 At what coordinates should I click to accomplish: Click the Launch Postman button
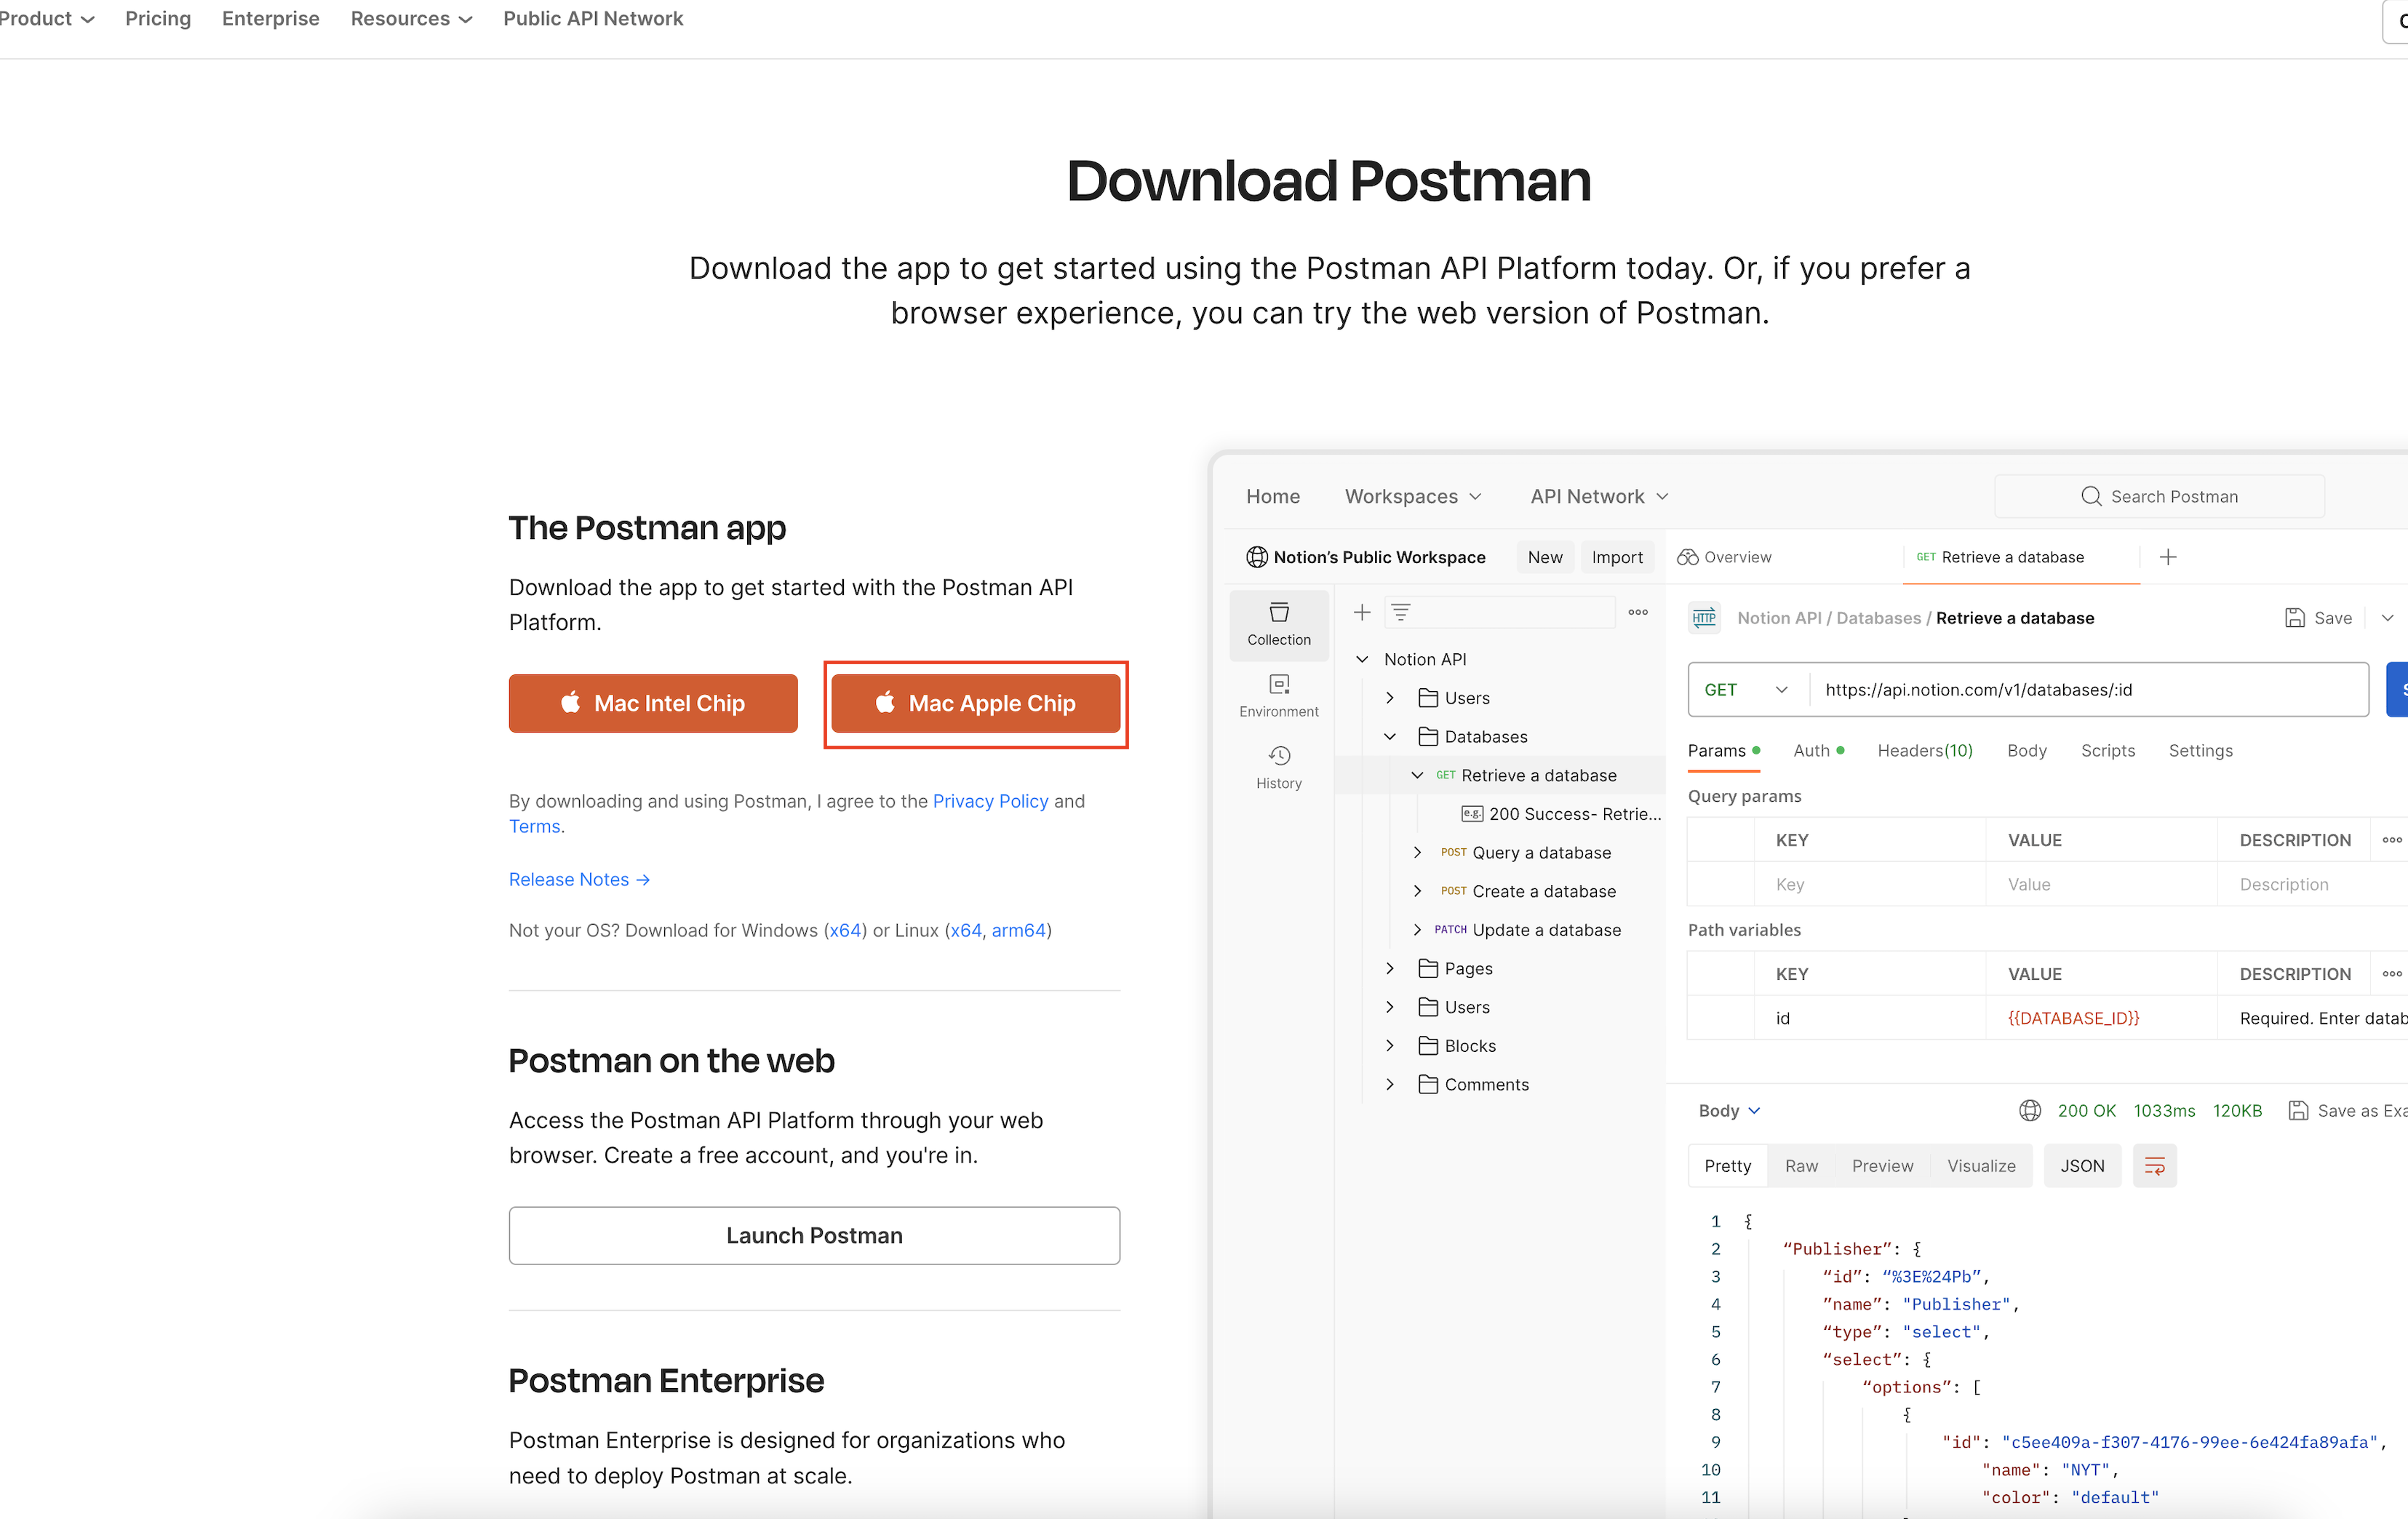814,1235
